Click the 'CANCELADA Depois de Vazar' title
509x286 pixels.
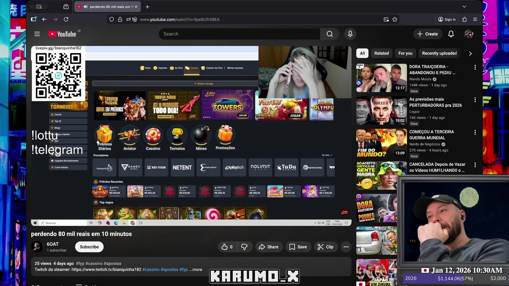tap(437, 167)
